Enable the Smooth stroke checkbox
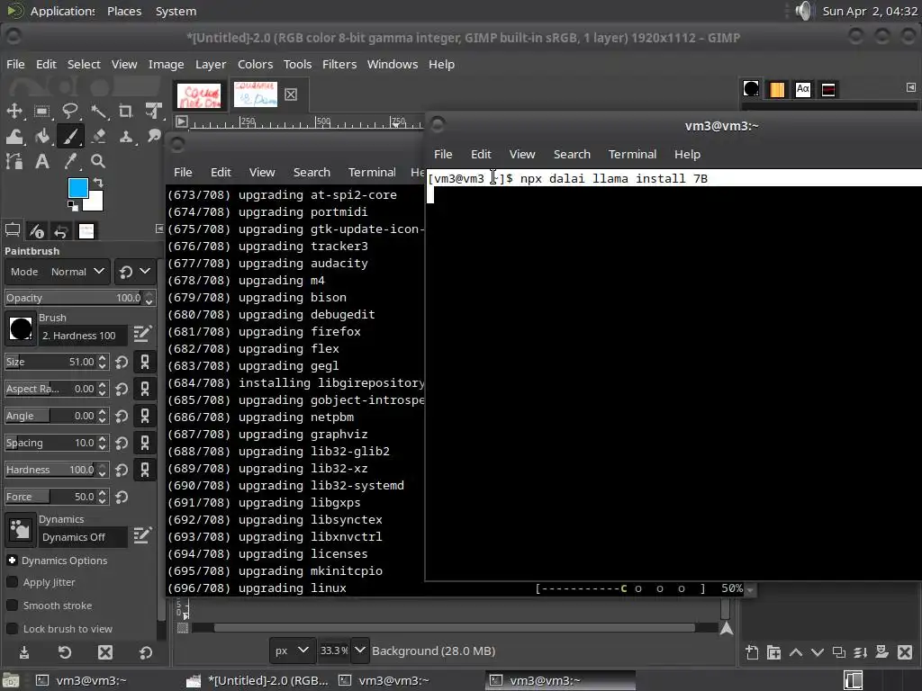Viewport: 922px width, 691px height. point(12,606)
